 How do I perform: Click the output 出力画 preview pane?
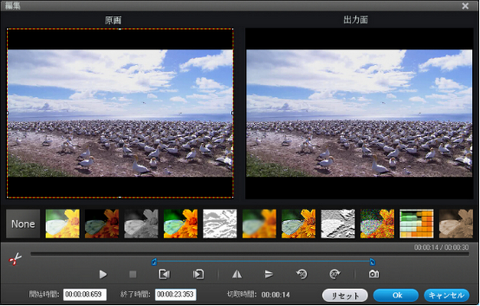coord(359,113)
